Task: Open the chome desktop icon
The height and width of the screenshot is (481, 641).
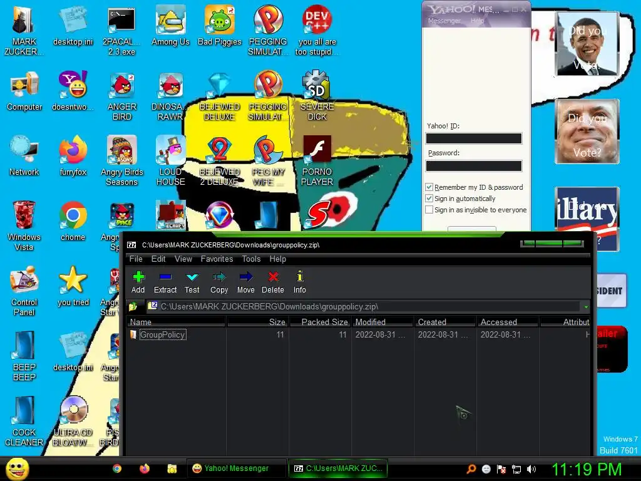Action: coord(73,222)
